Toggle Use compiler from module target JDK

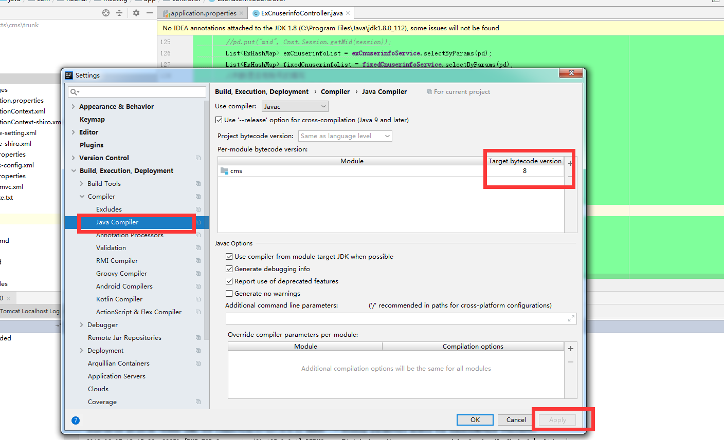click(x=229, y=257)
